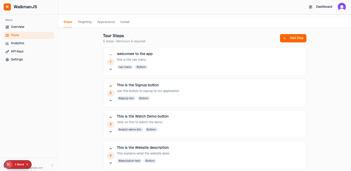This screenshot has height=171, width=351.
Task: Move the Signup button step down
Action: pyautogui.click(x=111, y=100)
